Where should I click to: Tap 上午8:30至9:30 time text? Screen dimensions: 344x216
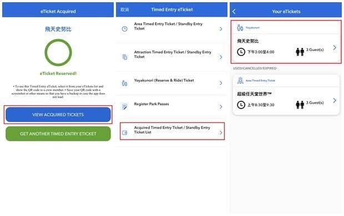261,105
